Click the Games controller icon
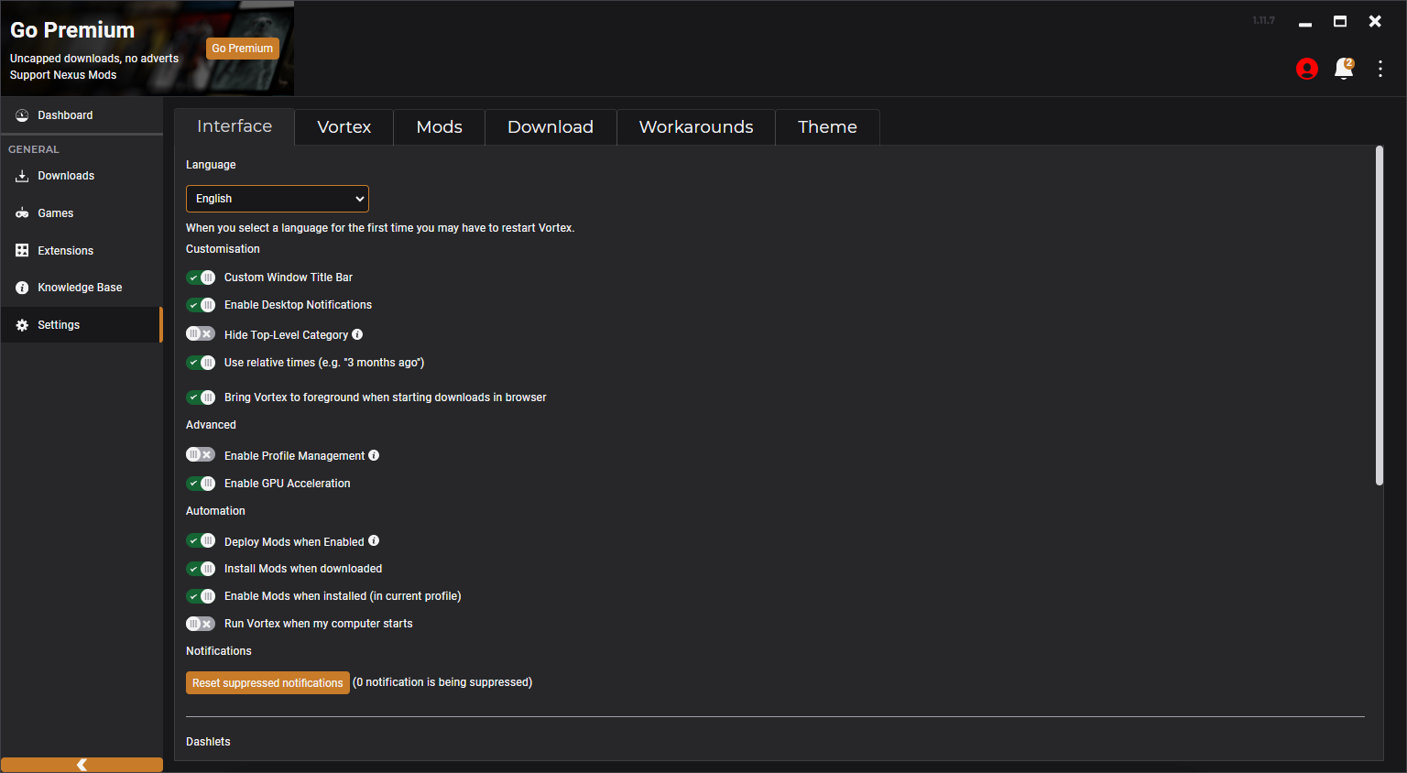The width and height of the screenshot is (1407, 773). pos(22,213)
